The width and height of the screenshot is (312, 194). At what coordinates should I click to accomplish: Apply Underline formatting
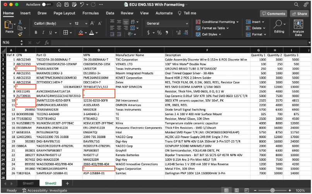click(51, 32)
